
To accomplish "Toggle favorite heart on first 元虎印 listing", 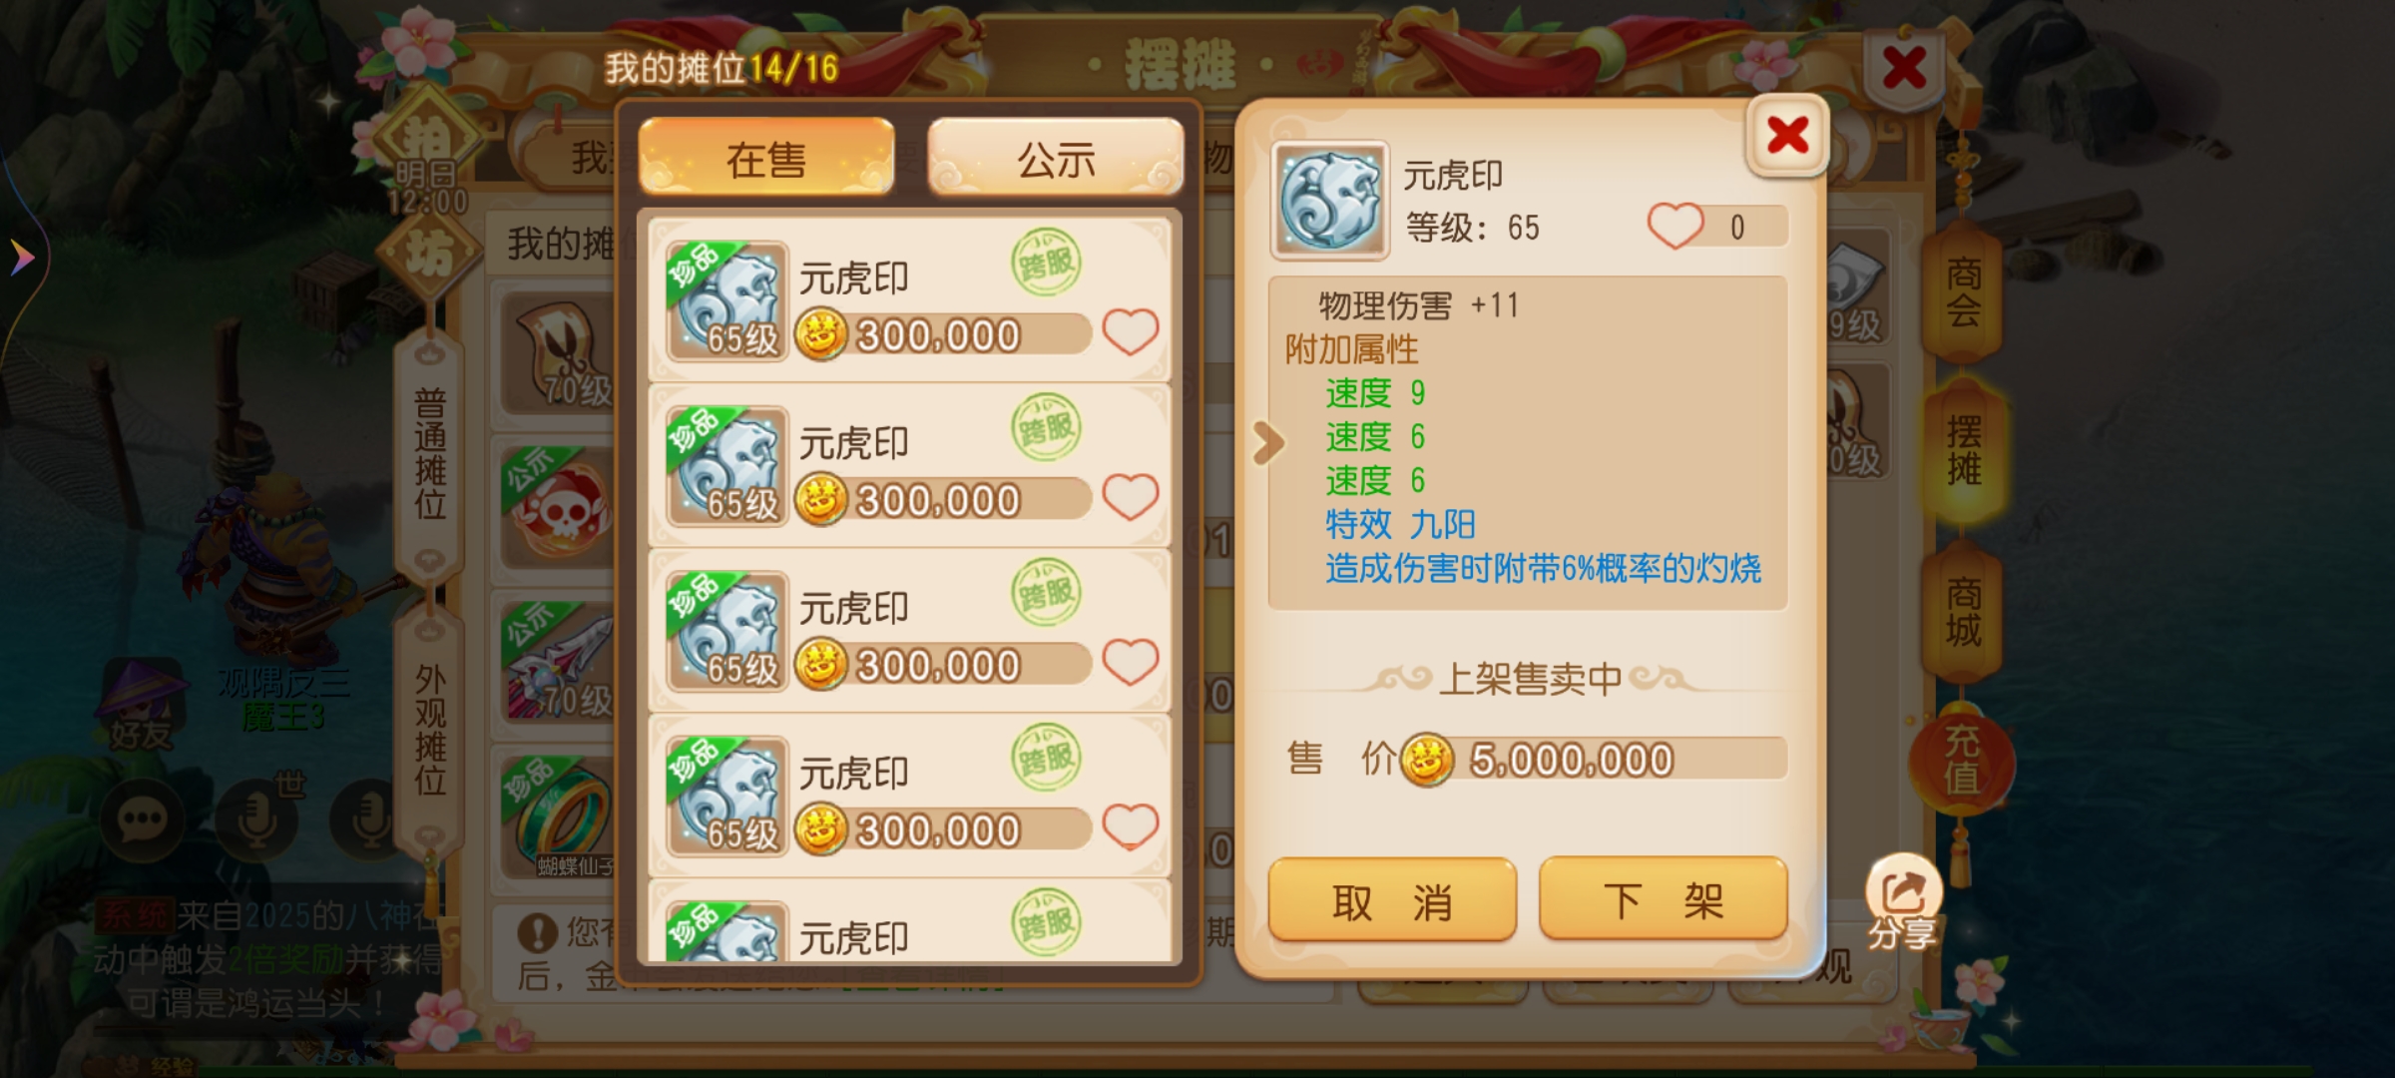I will pos(1130,331).
